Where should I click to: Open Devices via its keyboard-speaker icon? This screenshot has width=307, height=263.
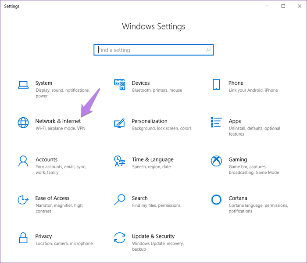(x=120, y=84)
